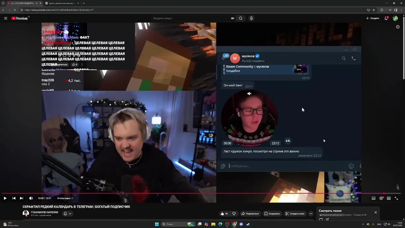Open Discord from taskbar
Screen dimensions: 405x228
241,224
